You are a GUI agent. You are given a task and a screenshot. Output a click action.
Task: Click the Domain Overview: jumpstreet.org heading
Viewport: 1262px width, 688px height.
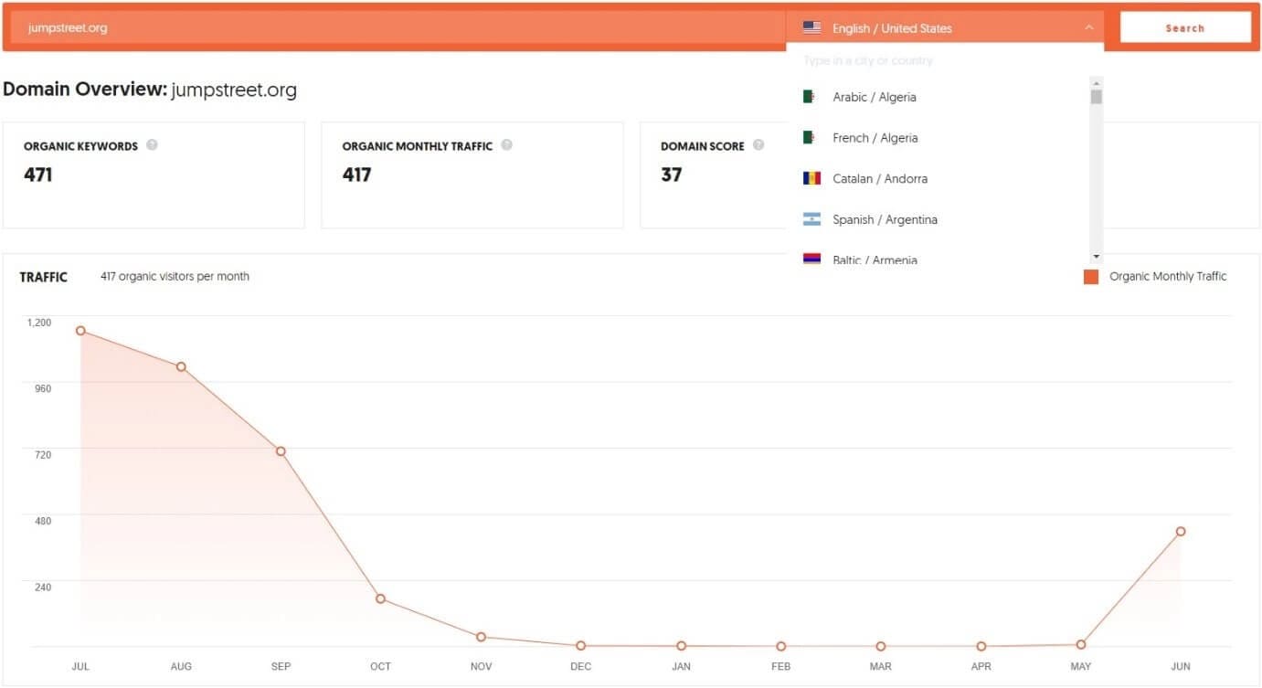[x=150, y=90]
